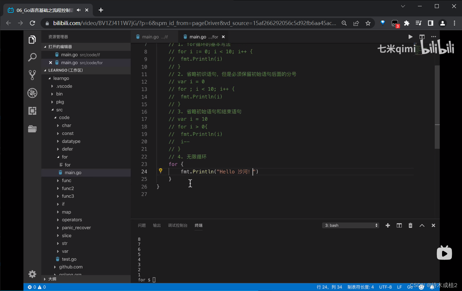
Task: Close the terminal panel
Action: point(433,225)
